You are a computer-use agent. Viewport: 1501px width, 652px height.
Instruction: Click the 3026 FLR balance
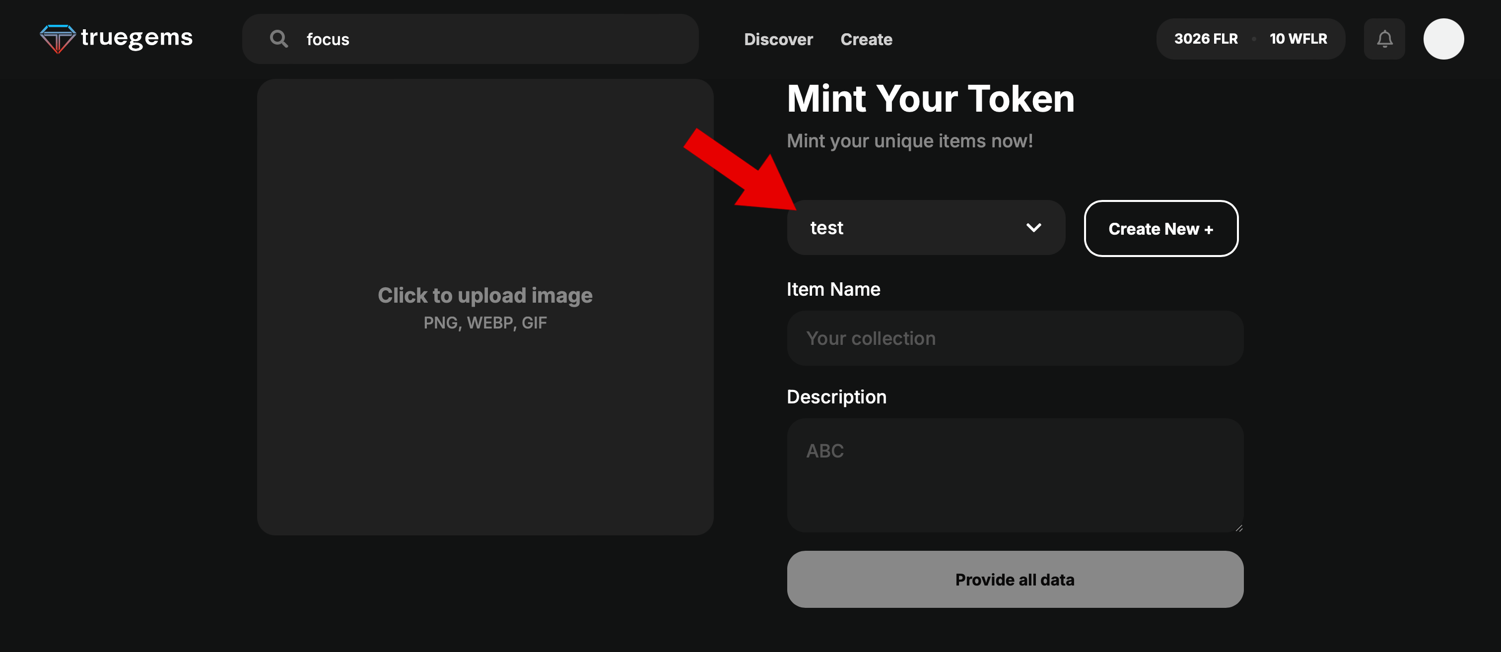tap(1206, 39)
